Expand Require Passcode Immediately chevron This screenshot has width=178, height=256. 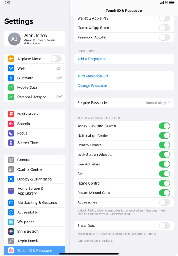[x=169, y=103]
